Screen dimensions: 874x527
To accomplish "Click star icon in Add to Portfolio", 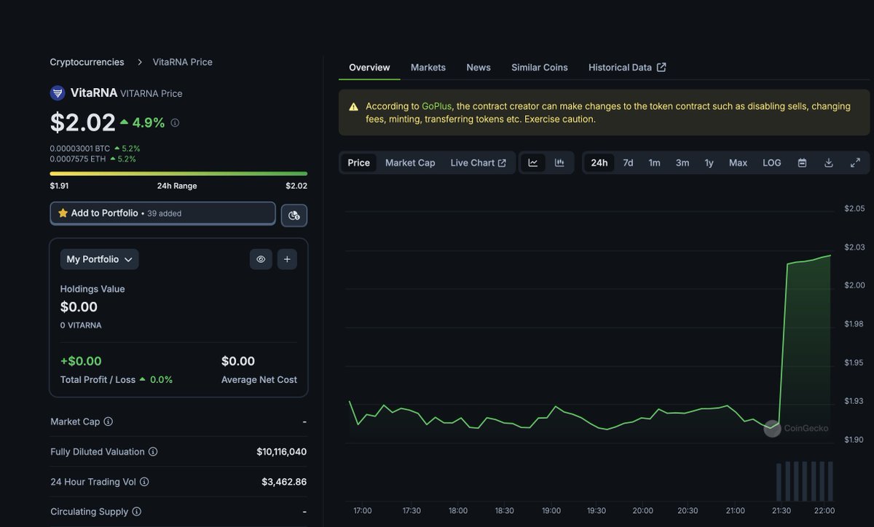I will [x=63, y=213].
